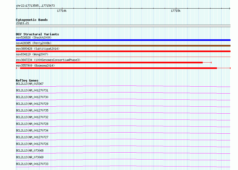This screenshot has width=238, height=170.
Task: Click the BCL2L13|NM_001270728 transcript label
Action: pyautogui.click(x=32, y=124)
